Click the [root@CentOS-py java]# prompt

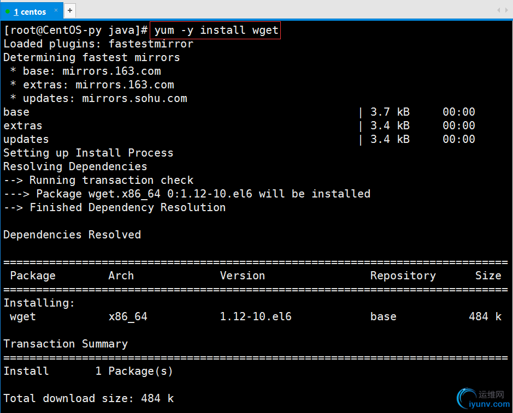click(x=75, y=30)
